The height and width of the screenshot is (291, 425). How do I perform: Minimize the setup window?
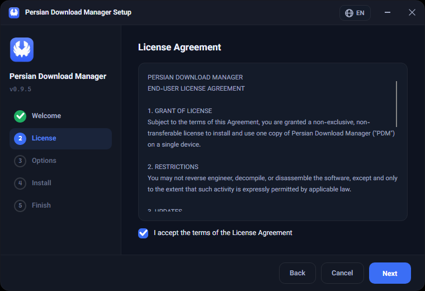tap(388, 12)
